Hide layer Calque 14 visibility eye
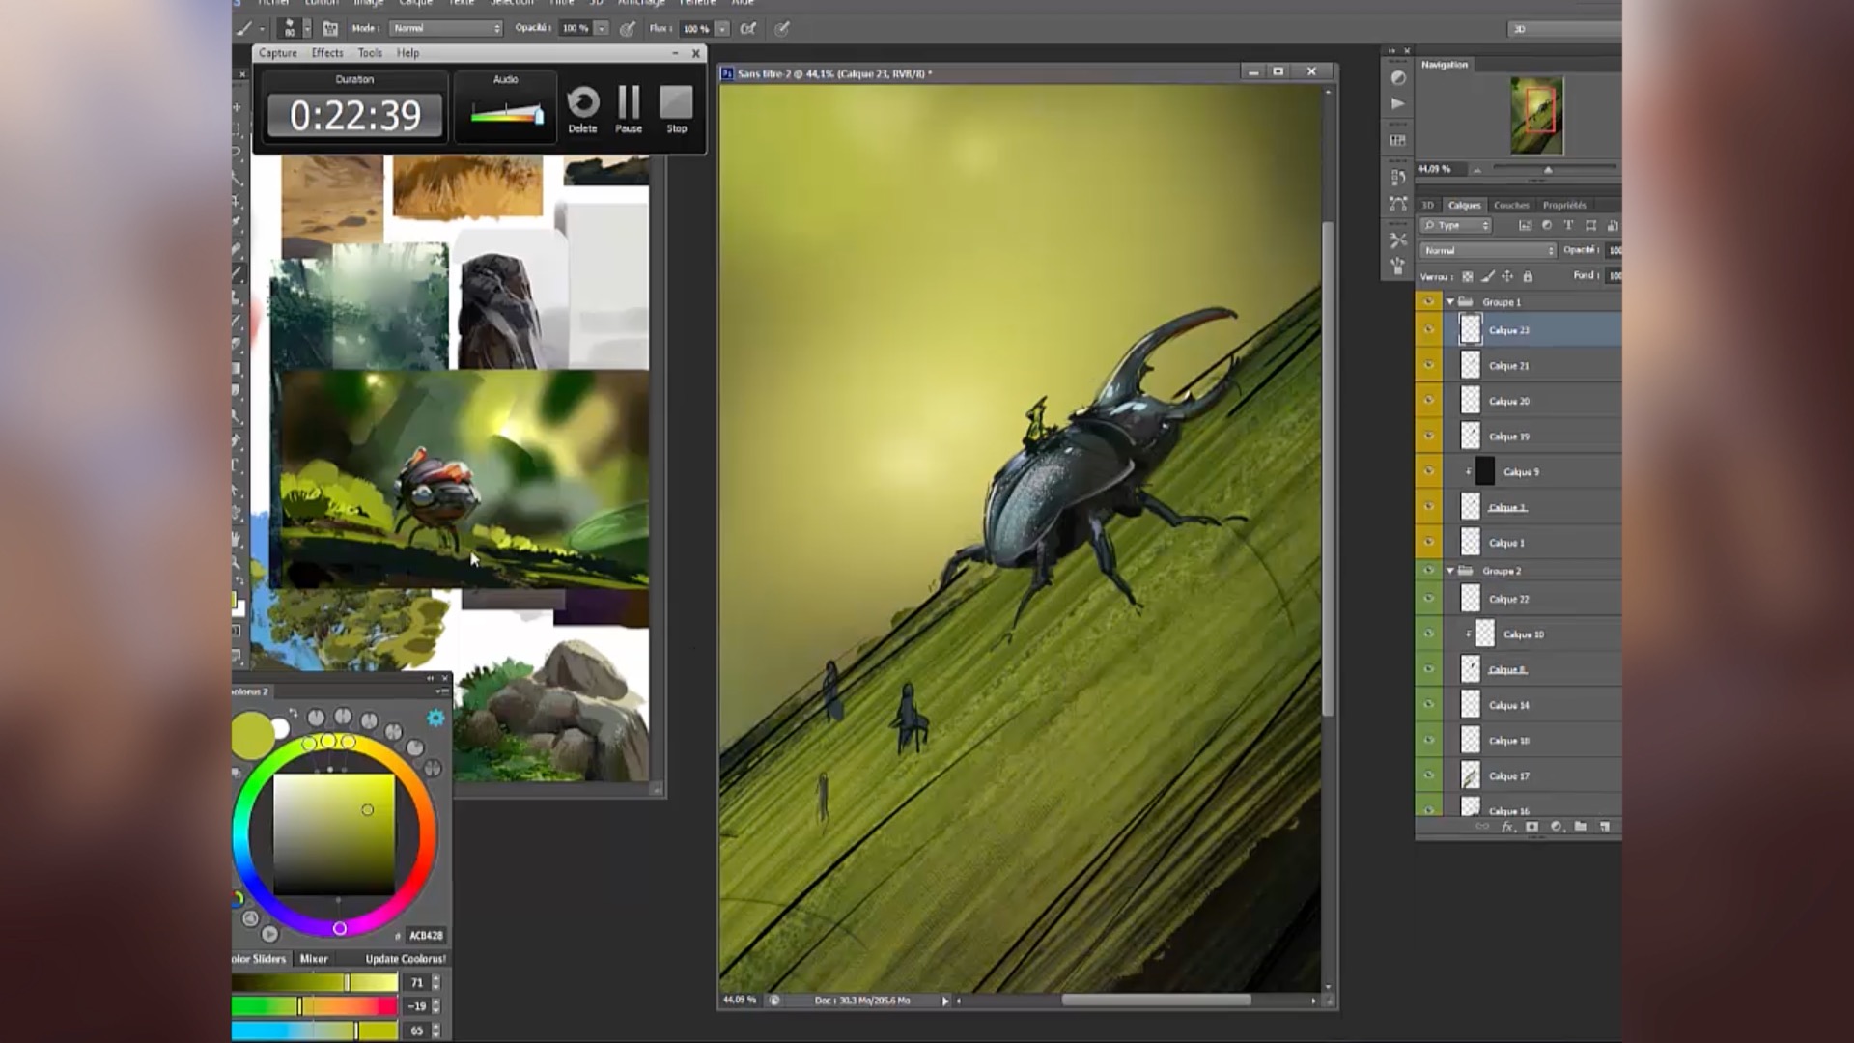 coord(1428,705)
